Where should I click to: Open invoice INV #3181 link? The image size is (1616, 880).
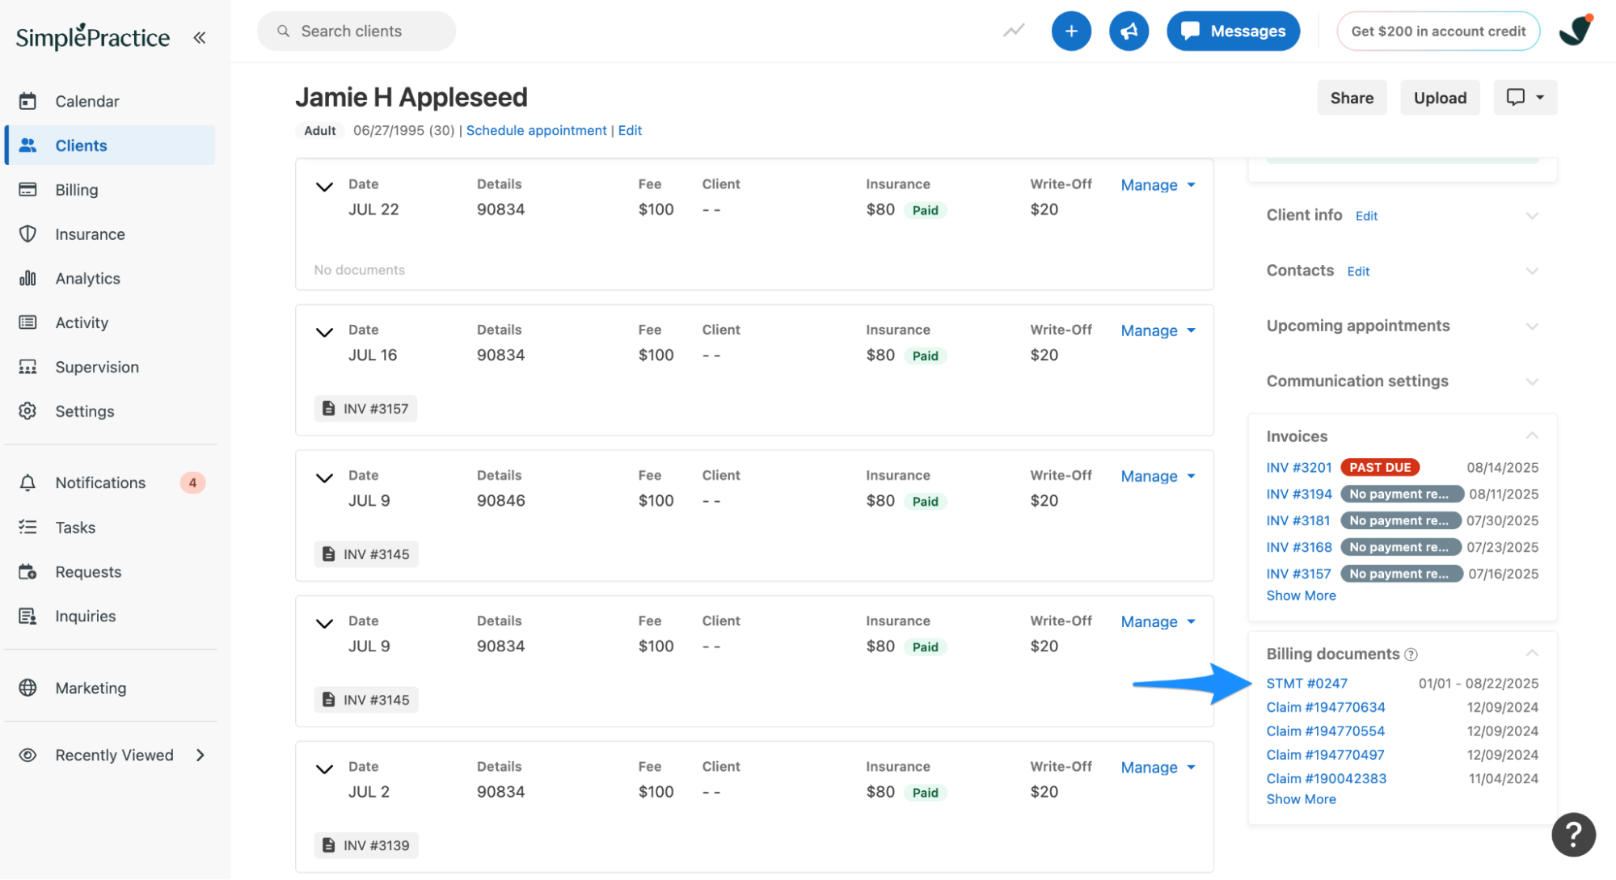coord(1297,520)
